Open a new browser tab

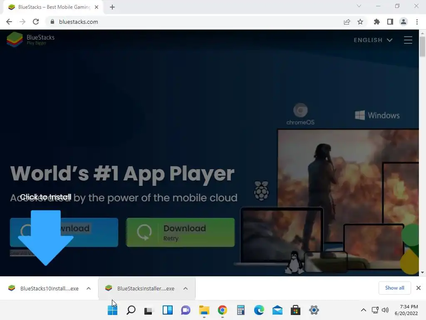coord(112,7)
